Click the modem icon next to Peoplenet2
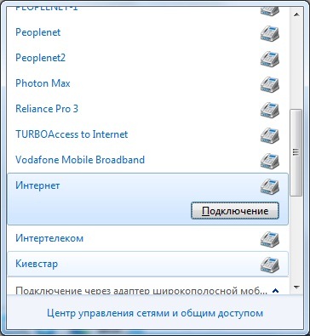Viewport: 310px width, 336px height. [270, 59]
